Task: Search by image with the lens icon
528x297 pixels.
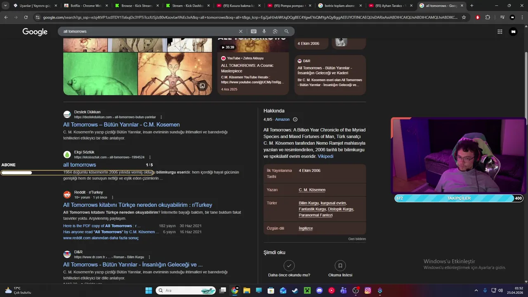Action: point(275,31)
